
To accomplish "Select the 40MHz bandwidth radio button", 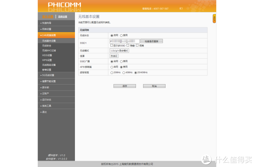I will tap(124, 73).
